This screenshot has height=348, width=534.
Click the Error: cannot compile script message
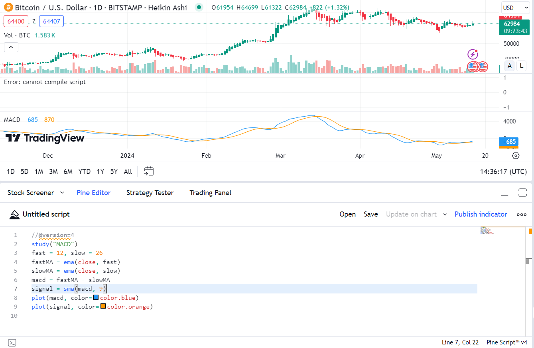pyautogui.click(x=45, y=82)
